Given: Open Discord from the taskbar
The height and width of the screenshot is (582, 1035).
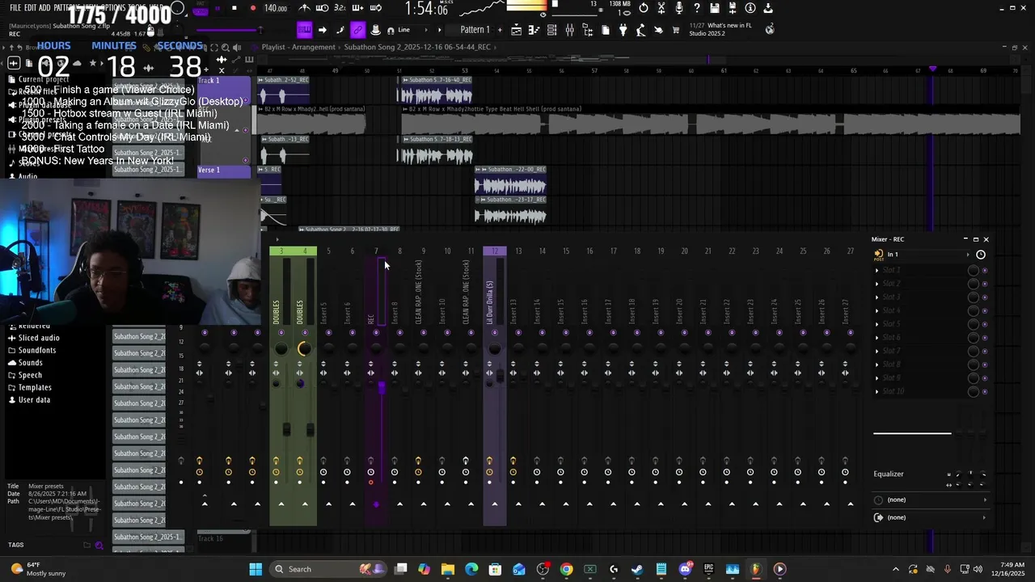Looking at the screenshot, I should pos(685,569).
